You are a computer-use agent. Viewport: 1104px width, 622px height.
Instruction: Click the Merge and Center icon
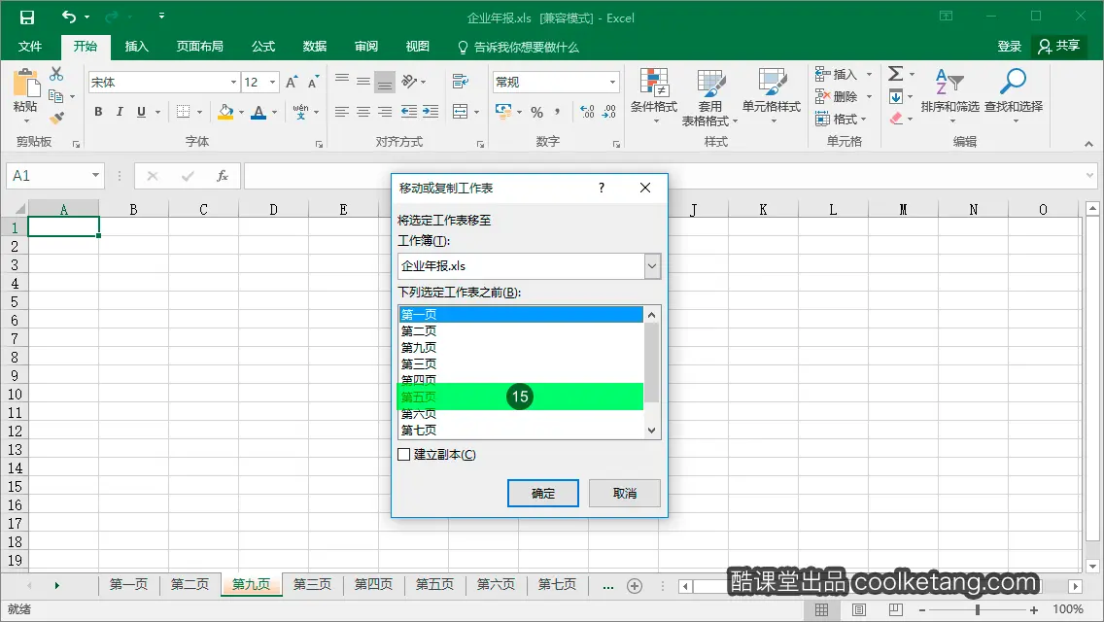(x=461, y=112)
